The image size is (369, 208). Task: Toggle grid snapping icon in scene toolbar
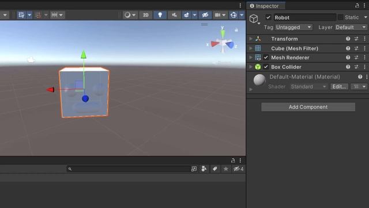click(x=37, y=15)
